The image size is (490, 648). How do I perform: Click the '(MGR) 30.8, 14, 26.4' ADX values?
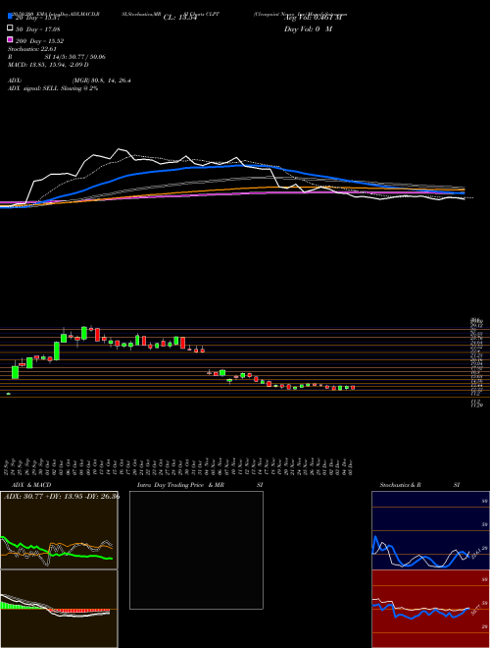tap(101, 81)
